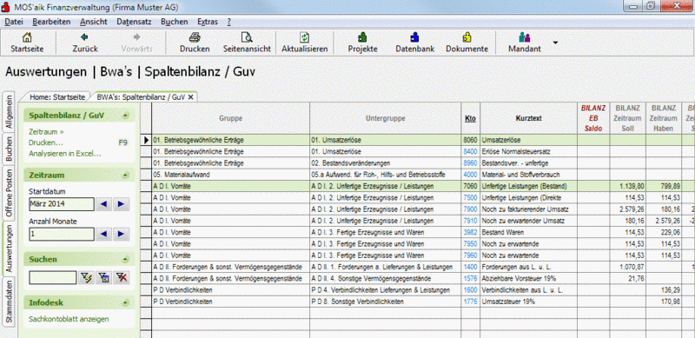
Task: Collapse the Zeitraum panel section
Action: (125, 176)
